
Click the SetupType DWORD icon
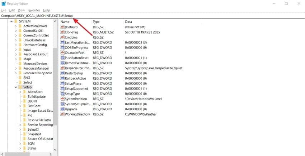pos(62,94)
